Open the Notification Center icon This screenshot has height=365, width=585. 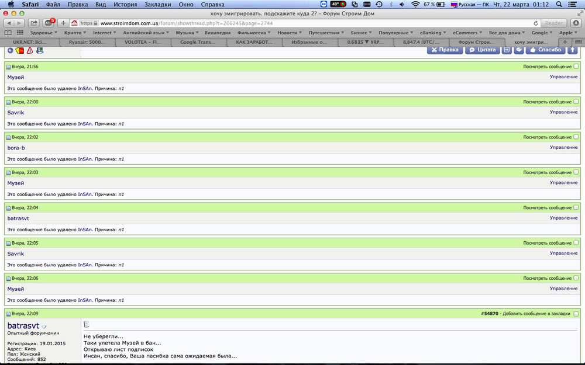(573, 5)
